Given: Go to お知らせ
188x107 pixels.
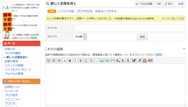Looking at the screenshot, I should [x=10, y=49].
